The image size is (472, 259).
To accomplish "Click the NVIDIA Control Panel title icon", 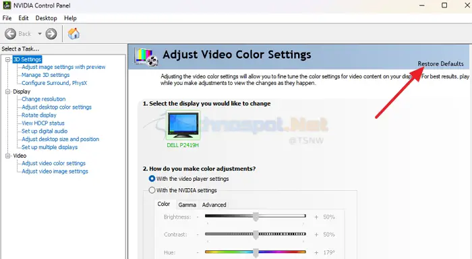I will [7, 5].
